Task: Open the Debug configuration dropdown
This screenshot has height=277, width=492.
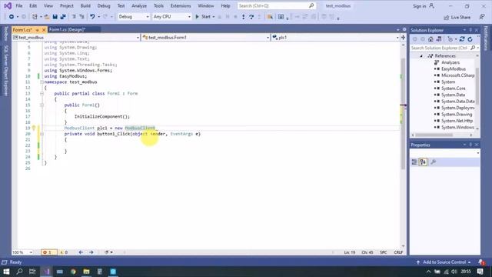Action: coord(133,17)
